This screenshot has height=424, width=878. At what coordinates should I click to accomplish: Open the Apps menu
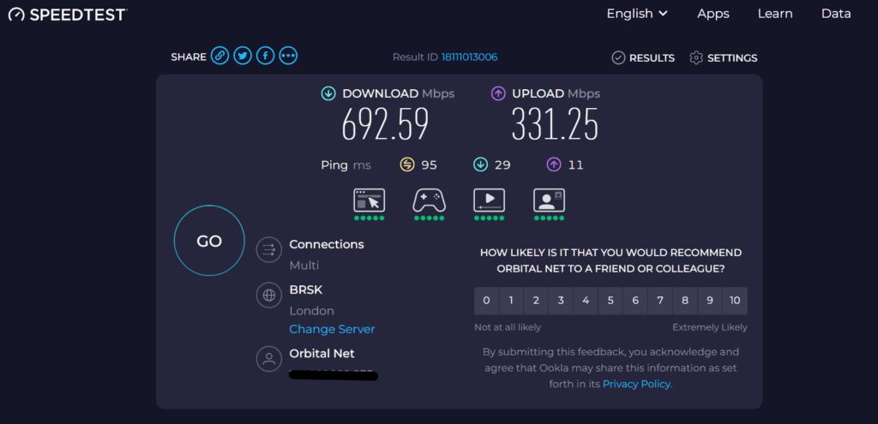(713, 14)
